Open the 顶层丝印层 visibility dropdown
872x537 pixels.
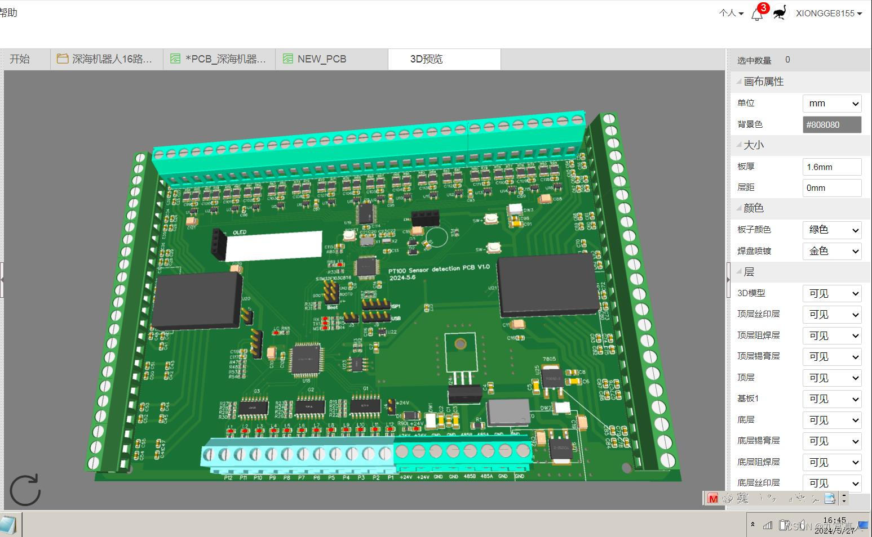pyautogui.click(x=832, y=315)
